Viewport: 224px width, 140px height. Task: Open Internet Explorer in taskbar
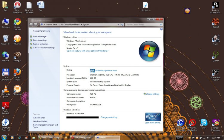(x=19, y=138)
